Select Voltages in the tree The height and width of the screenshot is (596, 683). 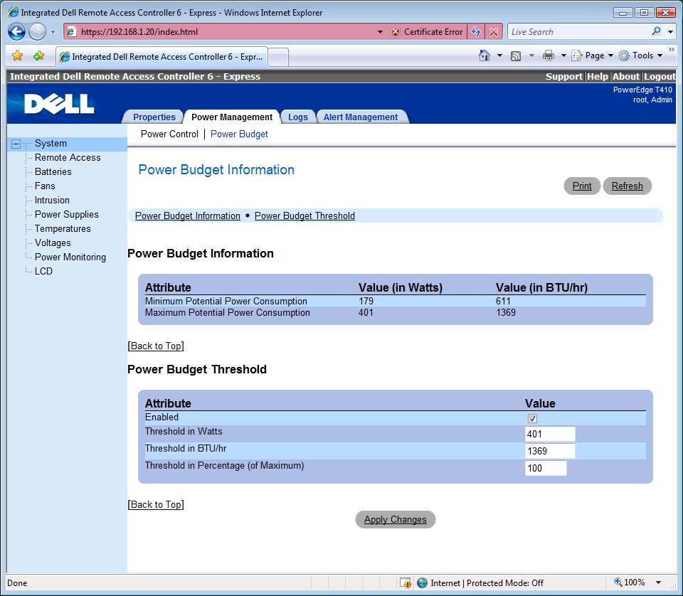pos(53,243)
